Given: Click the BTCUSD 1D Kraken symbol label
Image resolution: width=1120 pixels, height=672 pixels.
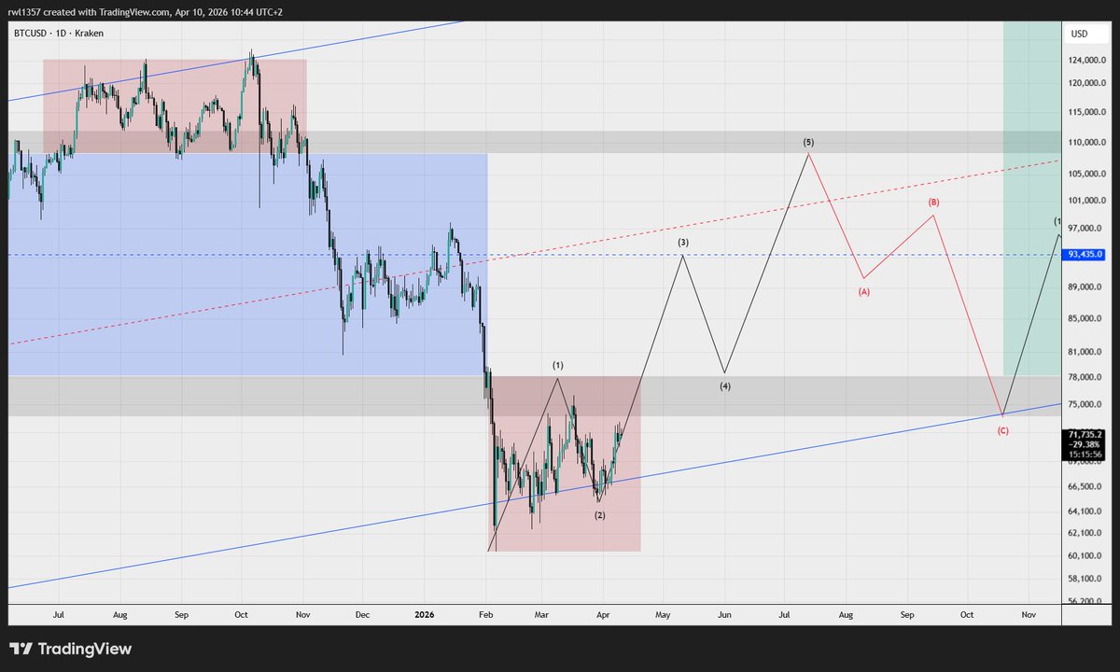Looking at the screenshot, I should 58,33.
